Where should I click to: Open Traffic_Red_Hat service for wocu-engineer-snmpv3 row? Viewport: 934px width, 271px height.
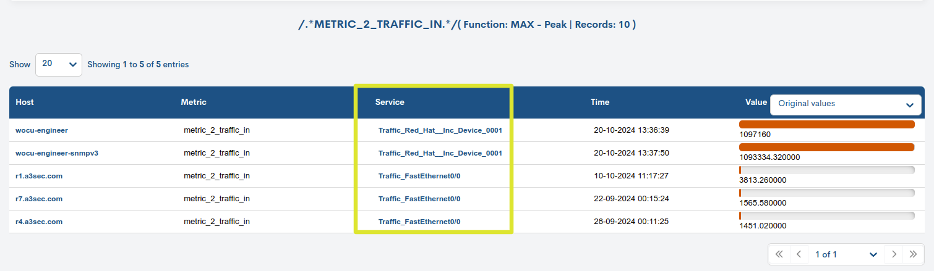(440, 153)
